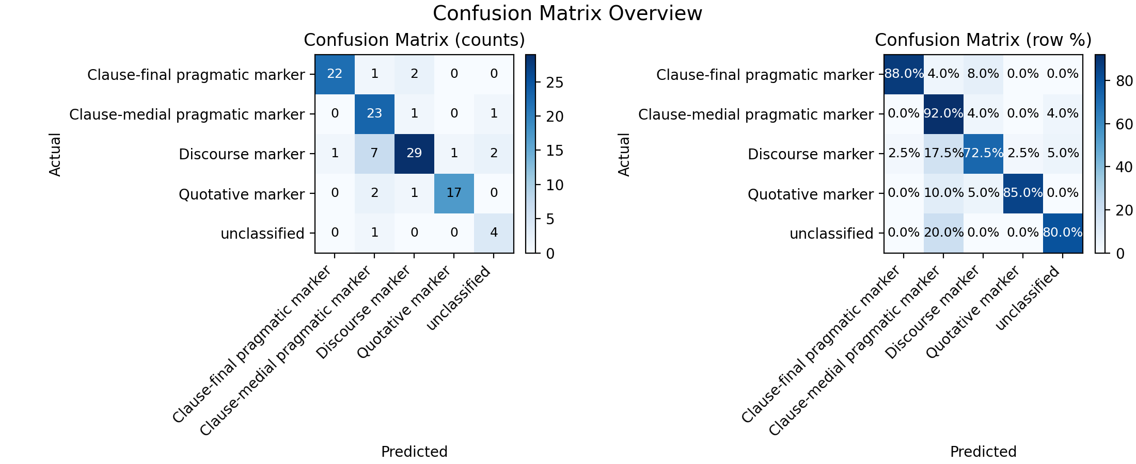
Task: Select the counts cell showing 7
Action: click(x=374, y=154)
